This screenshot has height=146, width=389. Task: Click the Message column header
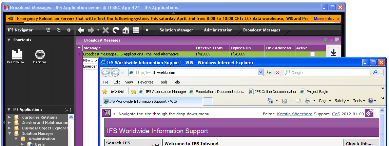[139, 48]
